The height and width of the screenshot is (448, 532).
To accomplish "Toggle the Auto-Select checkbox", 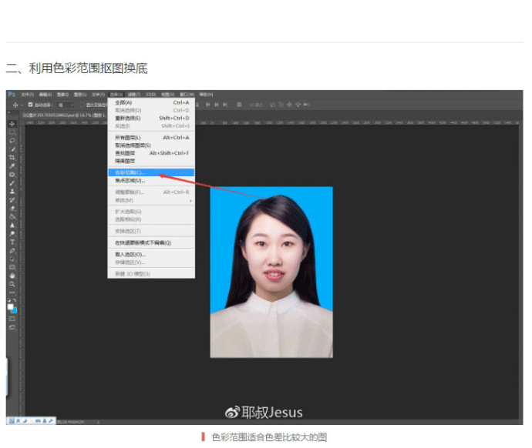I will click(x=30, y=105).
